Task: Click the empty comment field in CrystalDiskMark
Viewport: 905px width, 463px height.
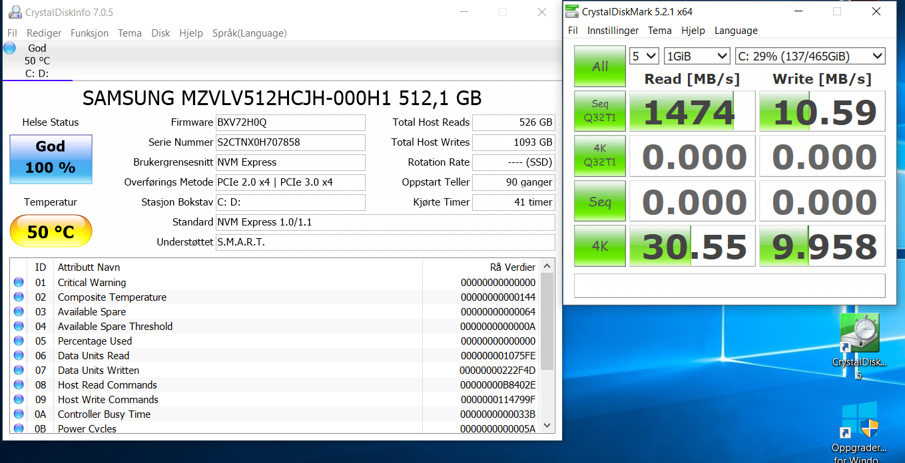Action: click(x=730, y=285)
